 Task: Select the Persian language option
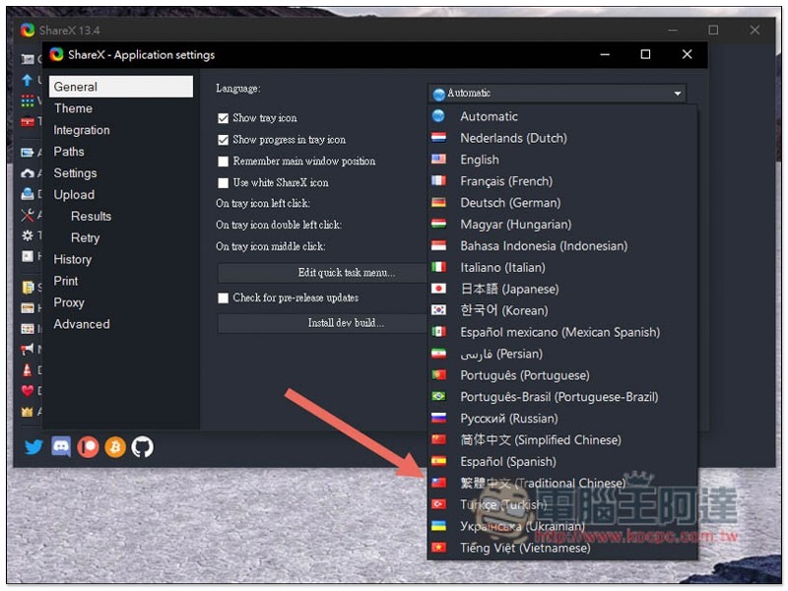[562, 355]
